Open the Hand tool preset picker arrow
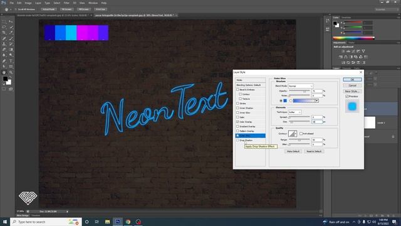The height and width of the screenshot is (226, 401). 11,9
